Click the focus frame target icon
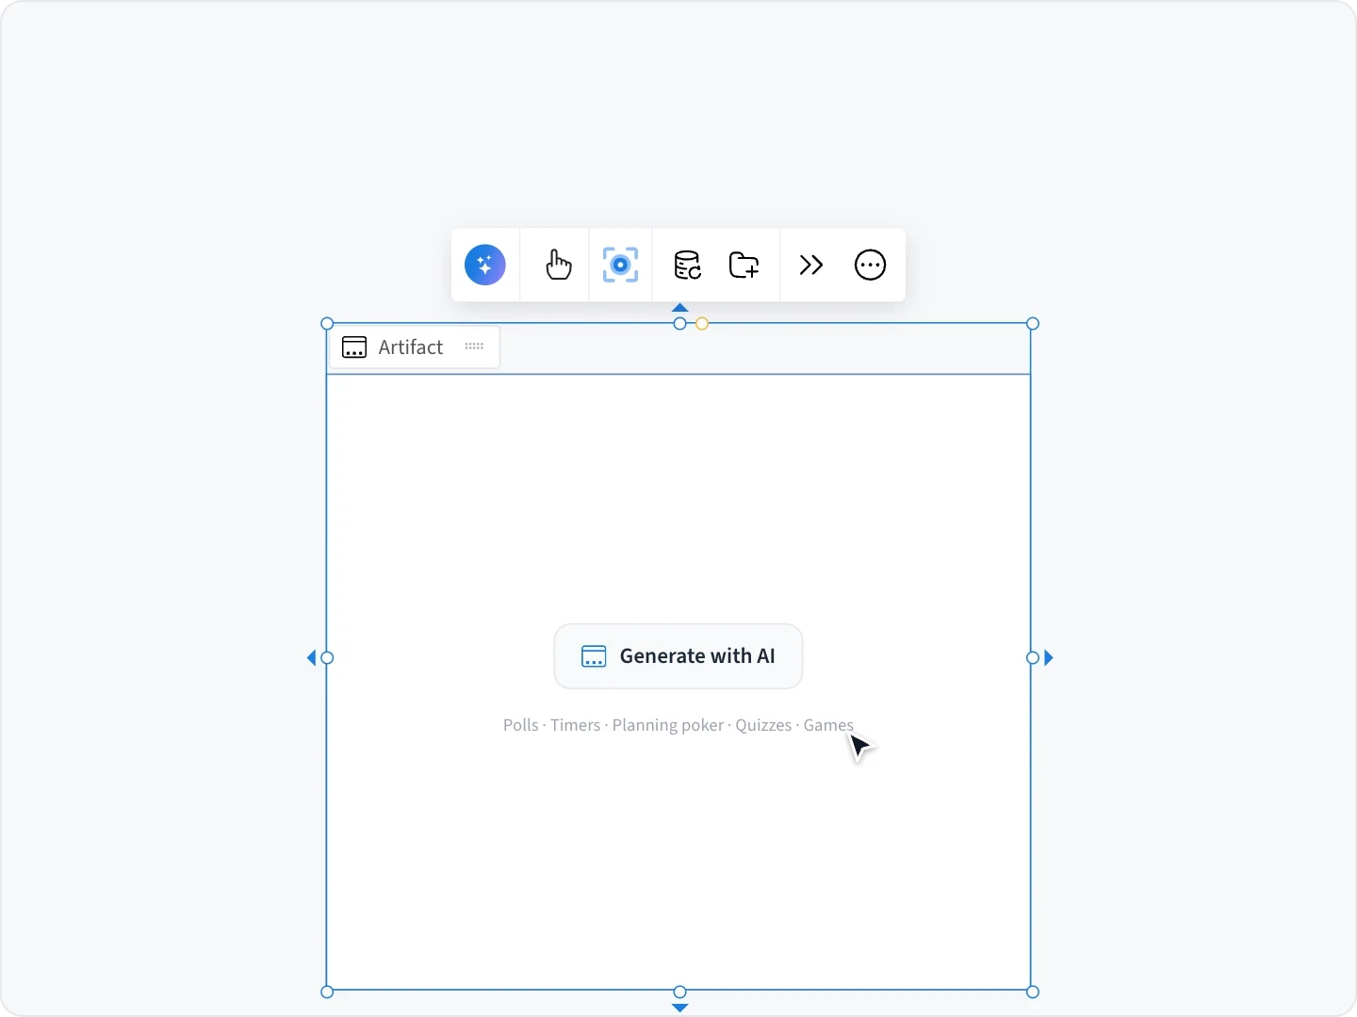This screenshot has width=1357, height=1017. coord(620,265)
